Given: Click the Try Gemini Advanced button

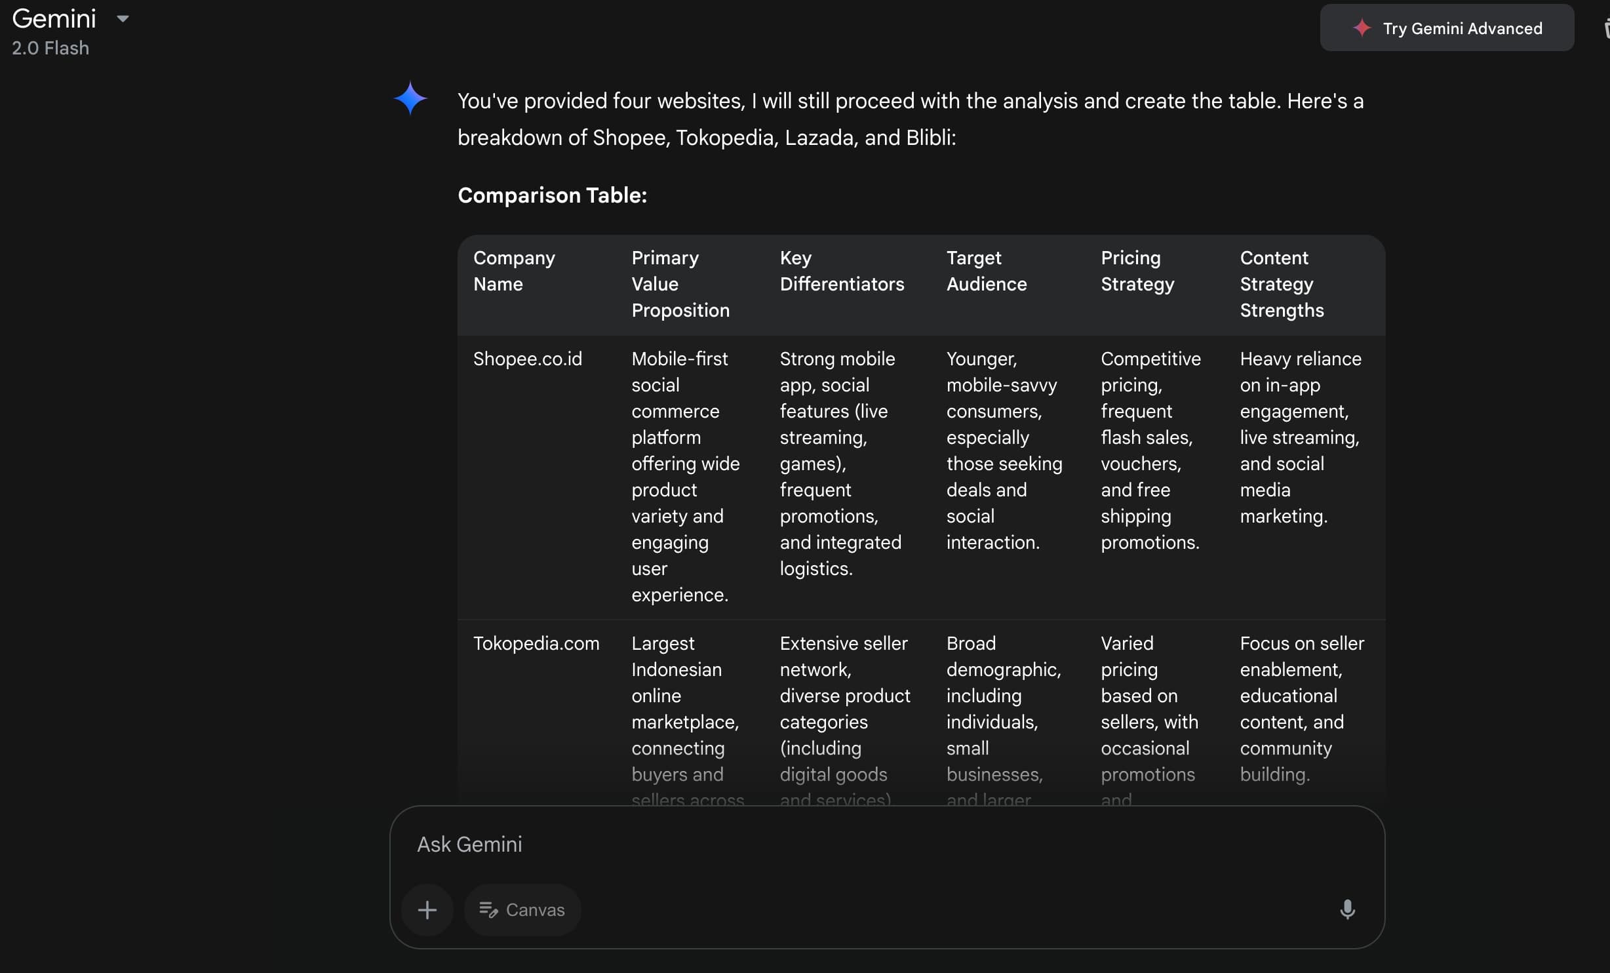Looking at the screenshot, I should pos(1447,28).
